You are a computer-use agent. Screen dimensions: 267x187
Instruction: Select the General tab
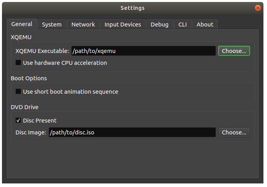coord(22,24)
